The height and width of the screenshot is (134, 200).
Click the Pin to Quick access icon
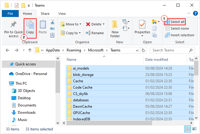pos(13,25)
